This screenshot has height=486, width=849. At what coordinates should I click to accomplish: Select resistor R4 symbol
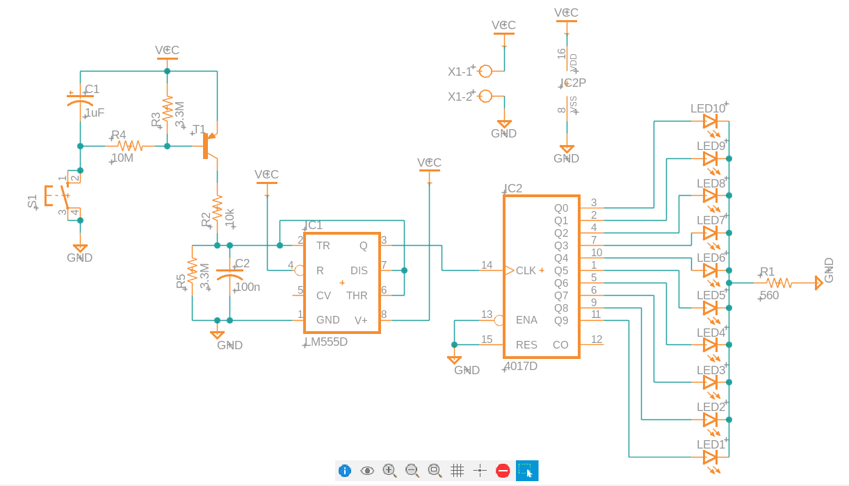click(130, 146)
